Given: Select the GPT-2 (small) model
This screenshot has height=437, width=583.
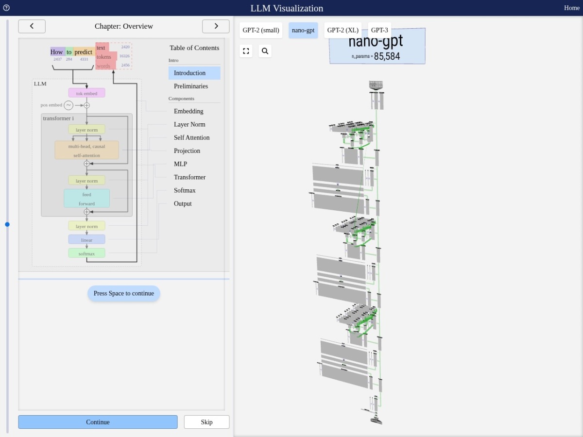Looking at the screenshot, I should [x=261, y=30].
